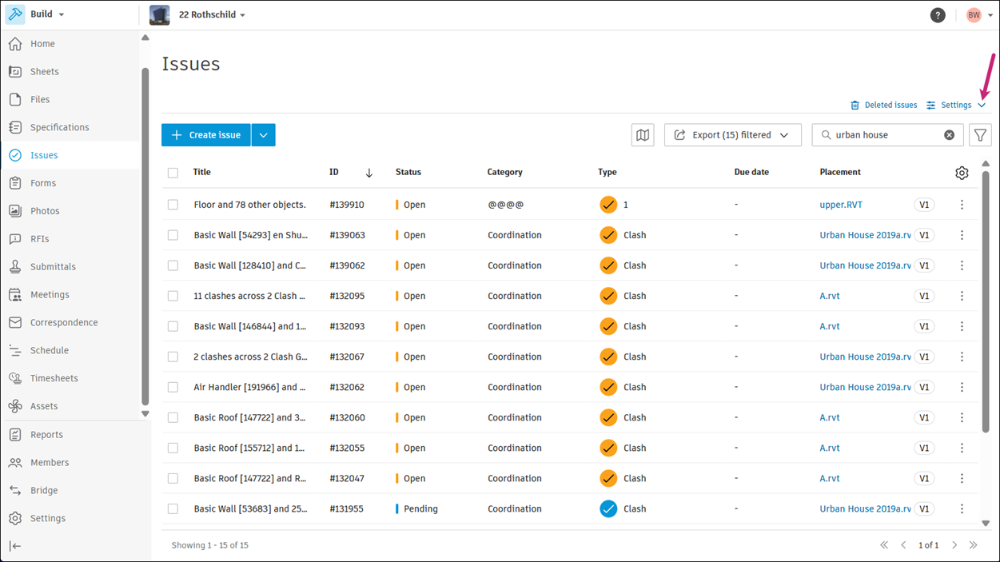Open the Bridge sidebar item

coord(44,491)
